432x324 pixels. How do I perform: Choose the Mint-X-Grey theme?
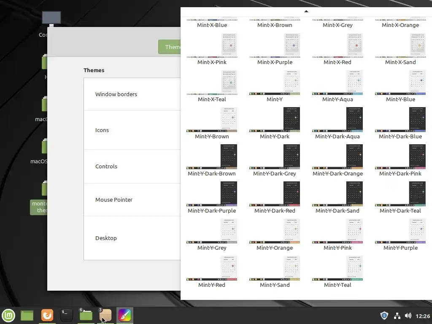(x=337, y=22)
